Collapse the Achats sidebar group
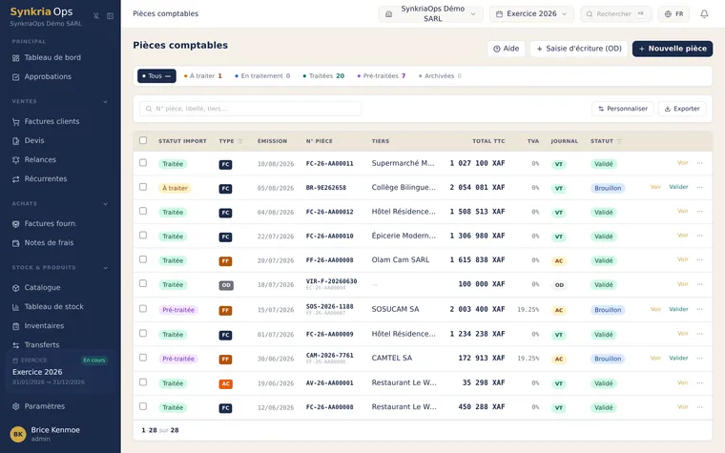This screenshot has width=725, height=453. click(x=106, y=204)
